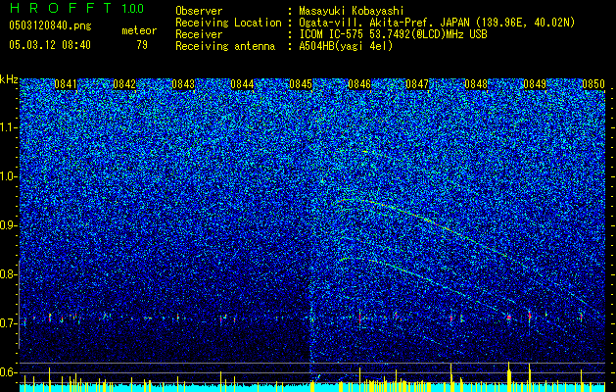616x392 pixels.
Task: Click the 0850 time marker
Action: [x=593, y=84]
